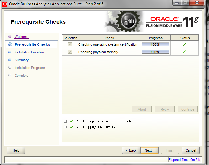209x165 pixels.
Task: Click the Elapsed Time status text
Action: (185, 160)
